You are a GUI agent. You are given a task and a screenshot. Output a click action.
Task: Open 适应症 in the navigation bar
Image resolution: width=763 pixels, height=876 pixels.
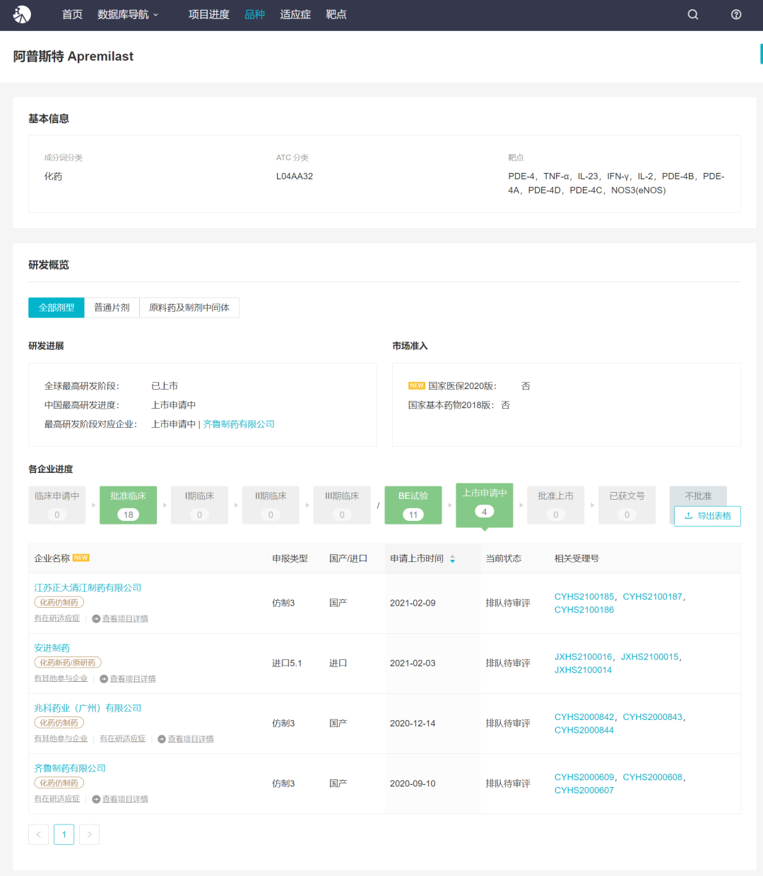295,14
